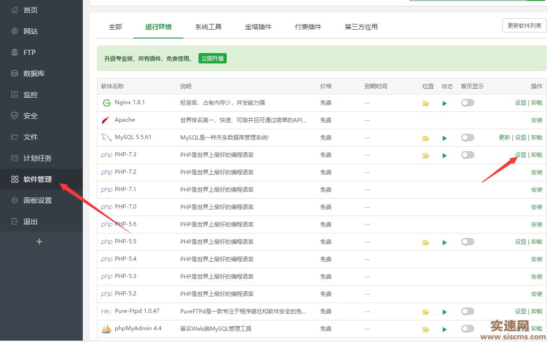Click 卸载 for Nginx 1.8.1
Screen dimensions: 548x342
tap(537, 102)
